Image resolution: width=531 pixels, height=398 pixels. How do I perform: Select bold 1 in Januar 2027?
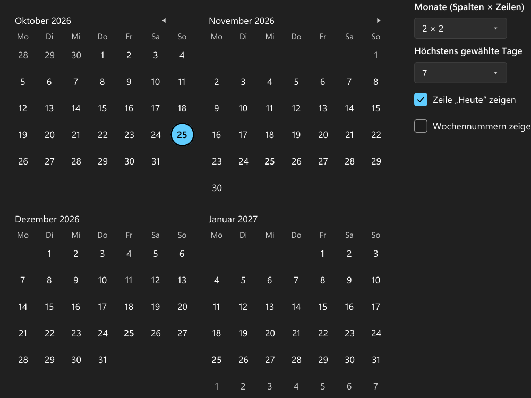[323, 254]
